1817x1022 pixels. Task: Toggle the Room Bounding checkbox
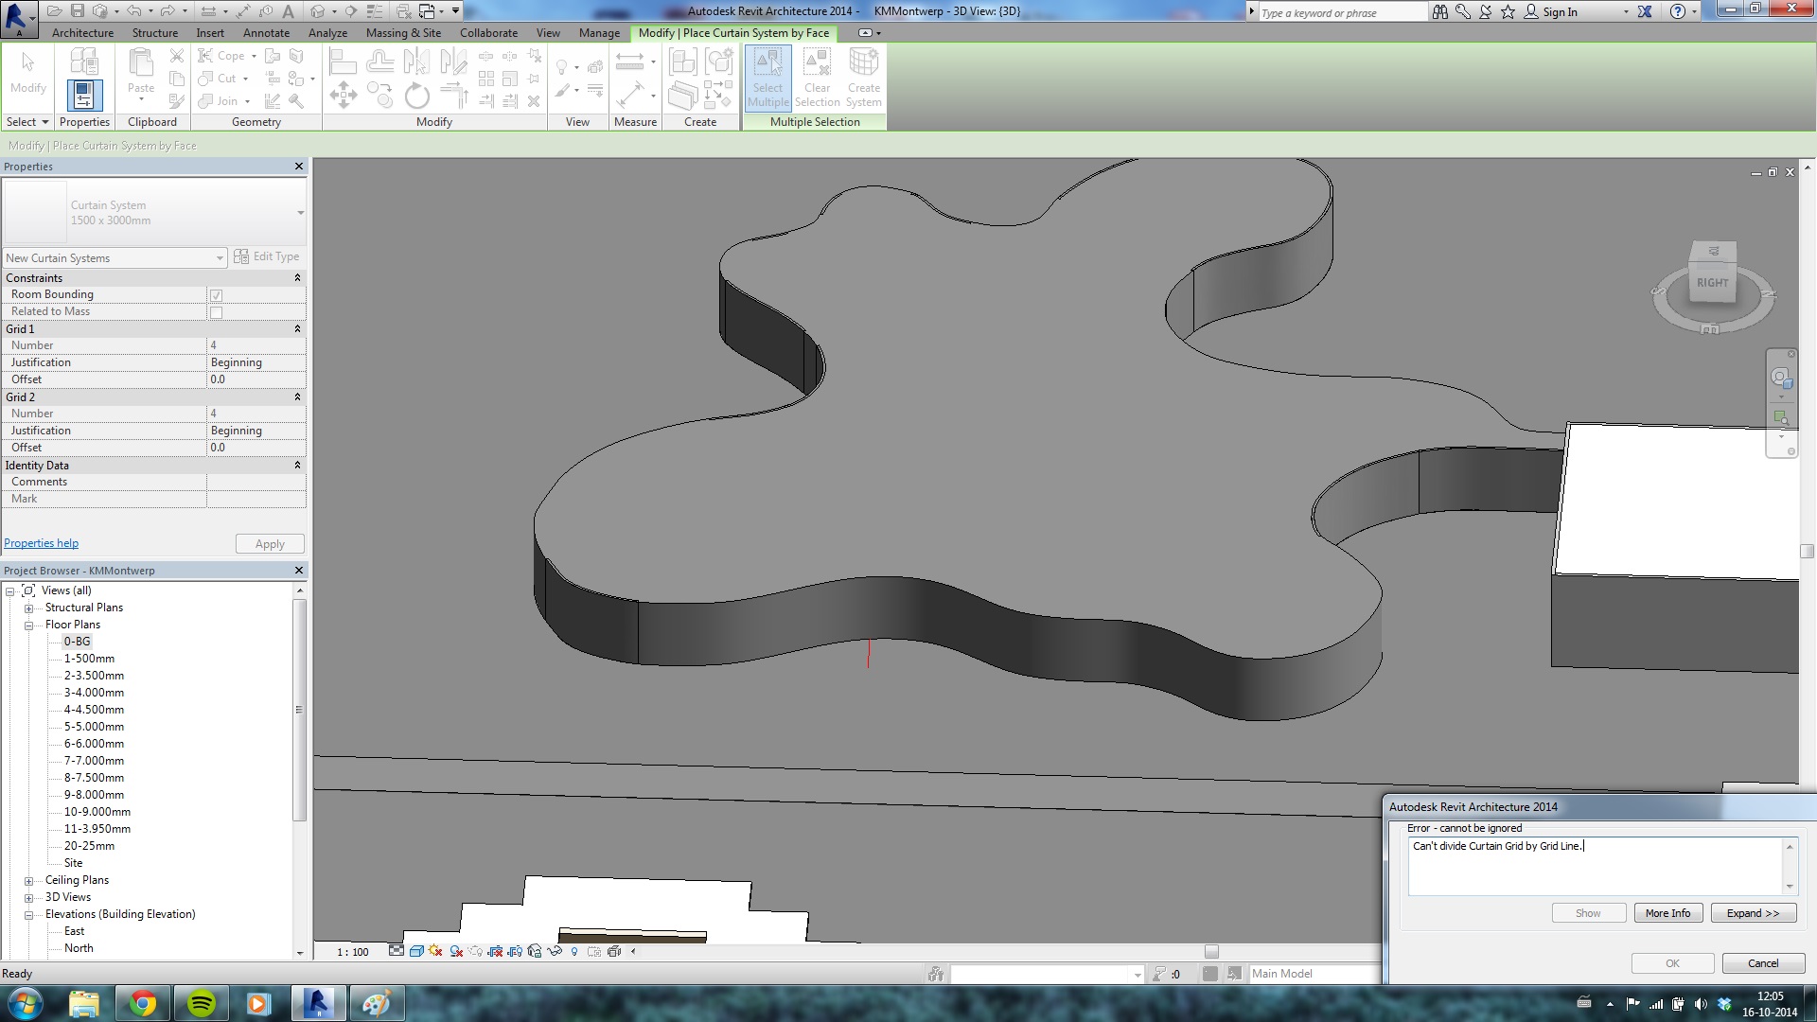(x=216, y=295)
